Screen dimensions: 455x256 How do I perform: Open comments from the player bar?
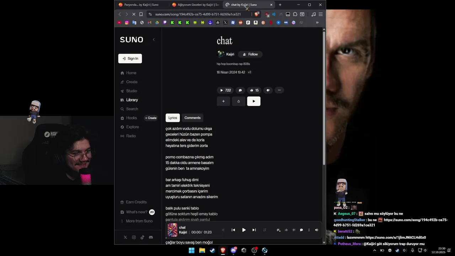(301, 230)
